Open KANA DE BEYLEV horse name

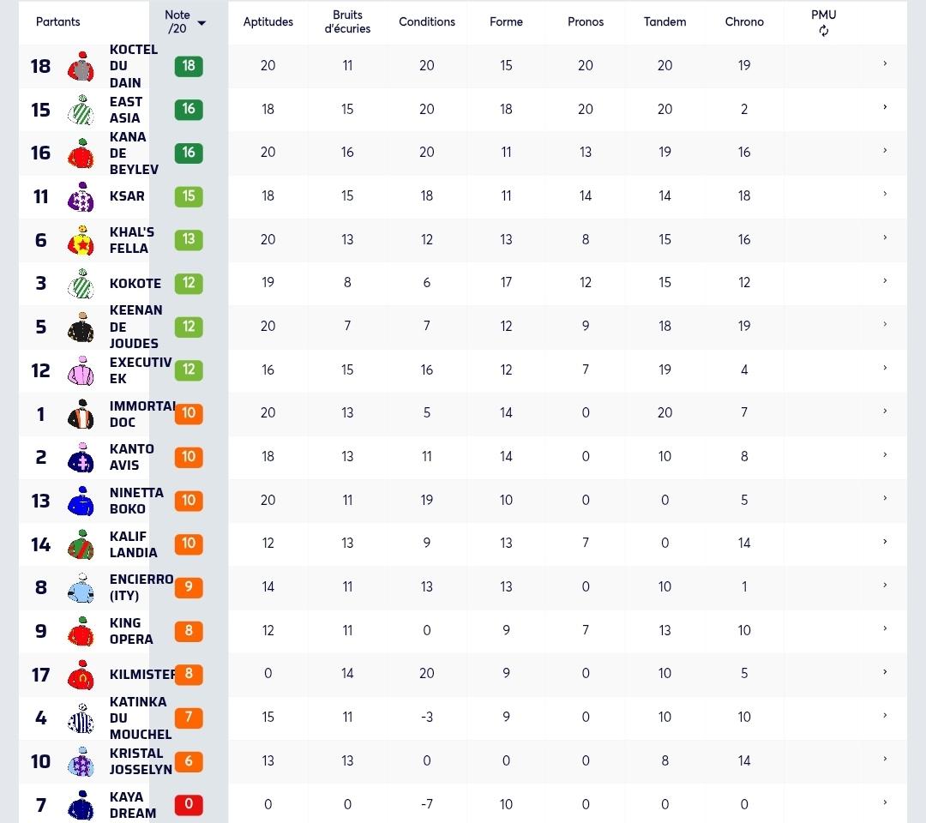[134, 153]
